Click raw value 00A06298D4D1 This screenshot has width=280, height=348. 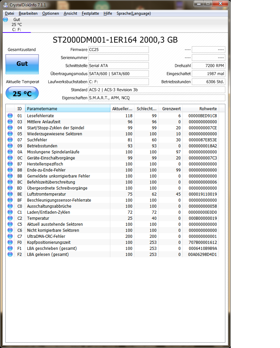203,254
